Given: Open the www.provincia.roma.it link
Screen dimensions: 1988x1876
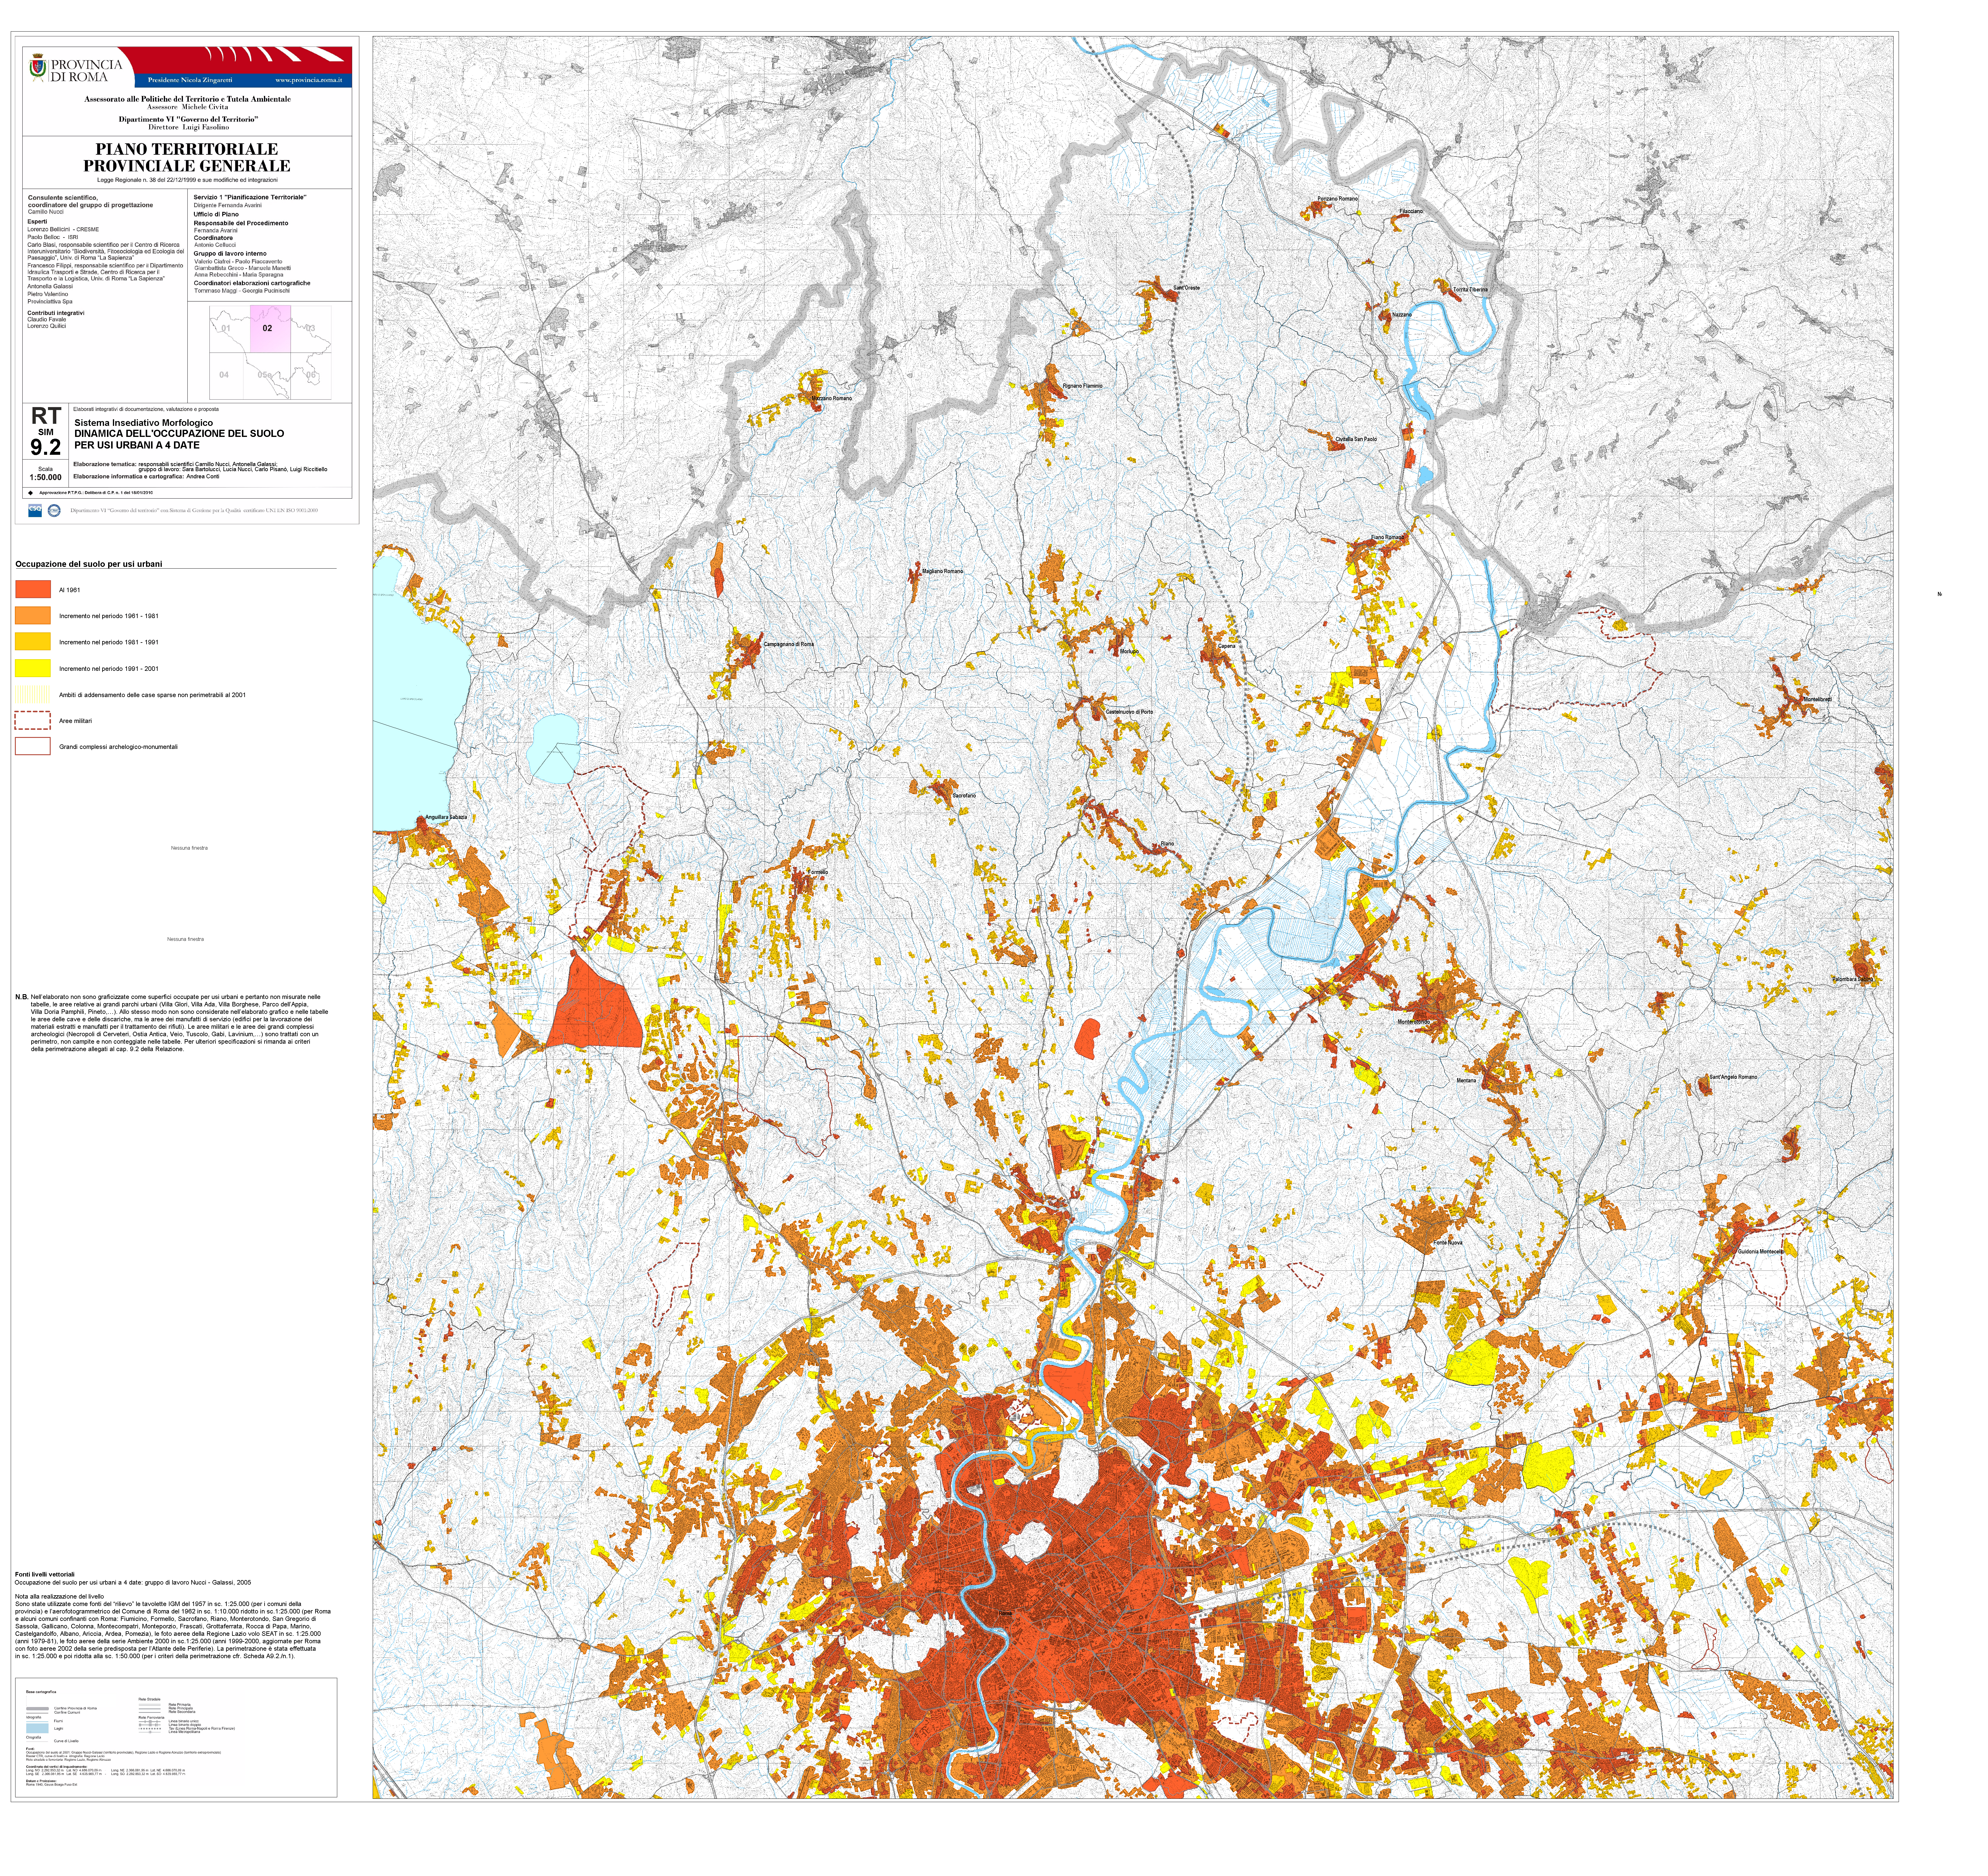Looking at the screenshot, I should tap(309, 80).
